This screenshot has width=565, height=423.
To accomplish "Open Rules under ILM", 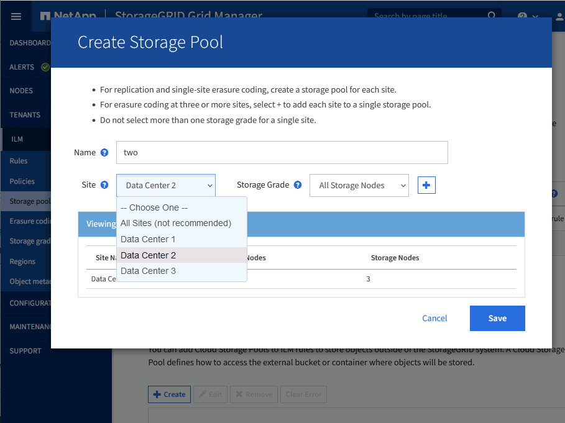I will 26,161.
